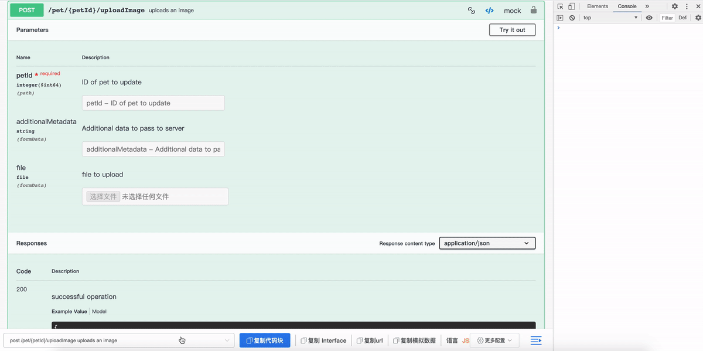Show the console sidebar panel icon
This screenshot has height=351, width=703.
[560, 18]
